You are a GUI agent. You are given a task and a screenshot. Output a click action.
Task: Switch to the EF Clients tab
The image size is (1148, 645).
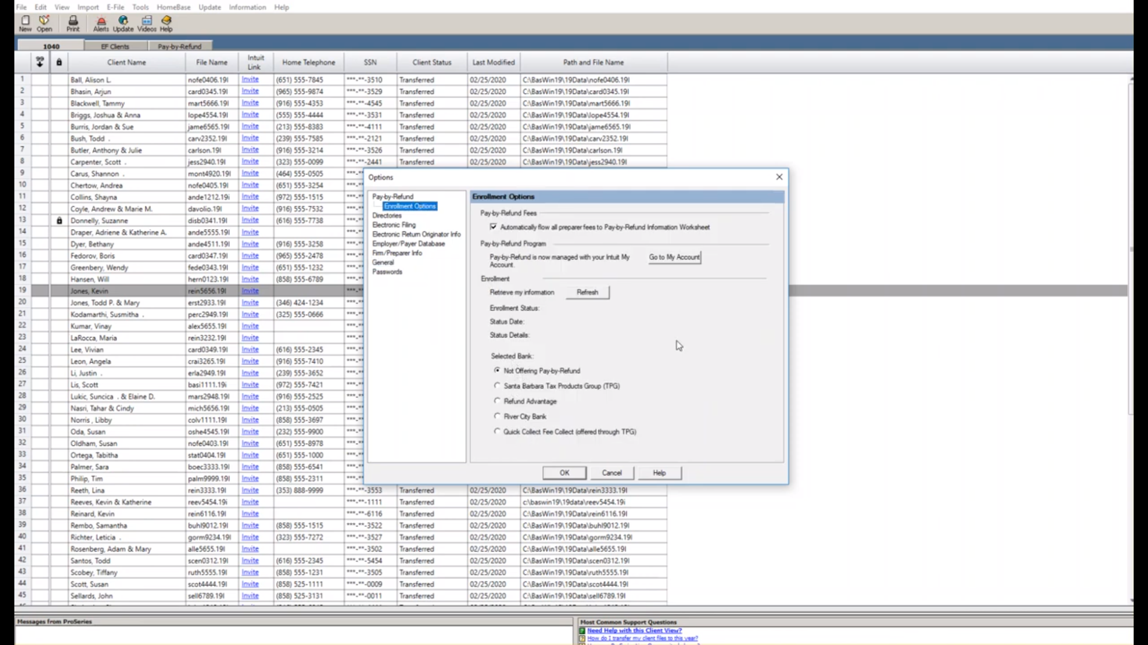point(115,46)
